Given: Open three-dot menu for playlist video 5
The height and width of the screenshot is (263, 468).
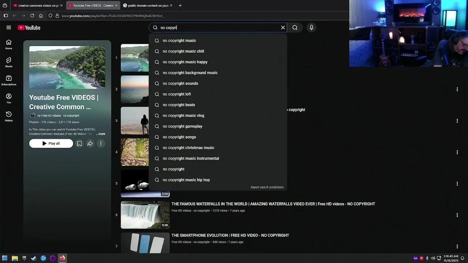Looking at the screenshot, I should tap(457, 184).
